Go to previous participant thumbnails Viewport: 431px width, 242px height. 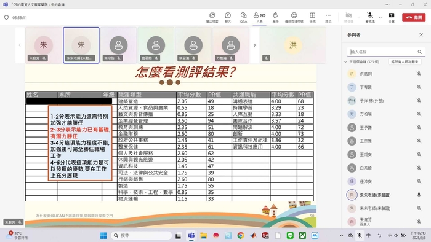[x=20, y=45]
